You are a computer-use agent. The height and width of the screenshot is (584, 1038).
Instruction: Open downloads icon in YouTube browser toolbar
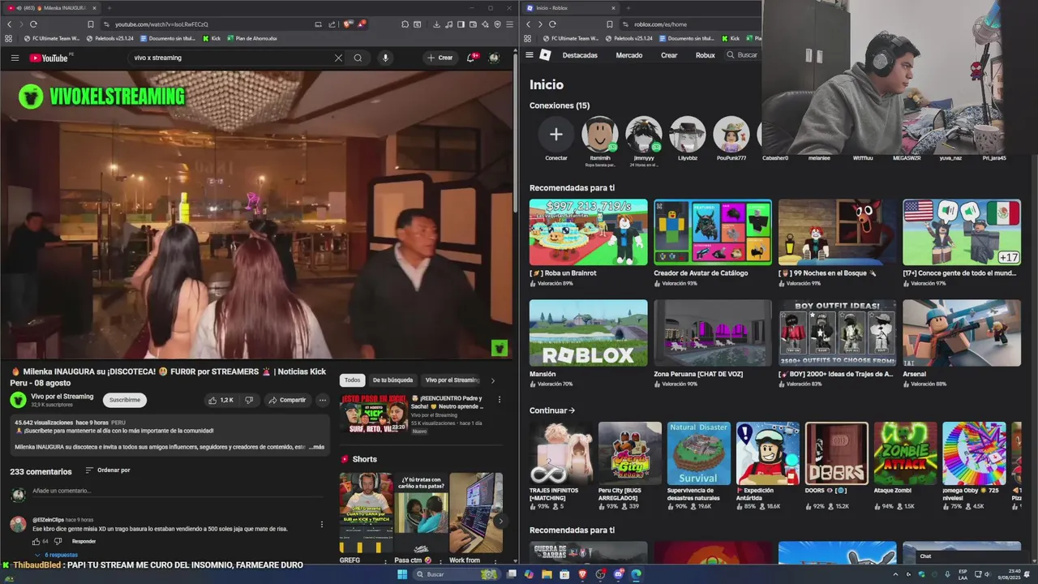pyautogui.click(x=437, y=24)
